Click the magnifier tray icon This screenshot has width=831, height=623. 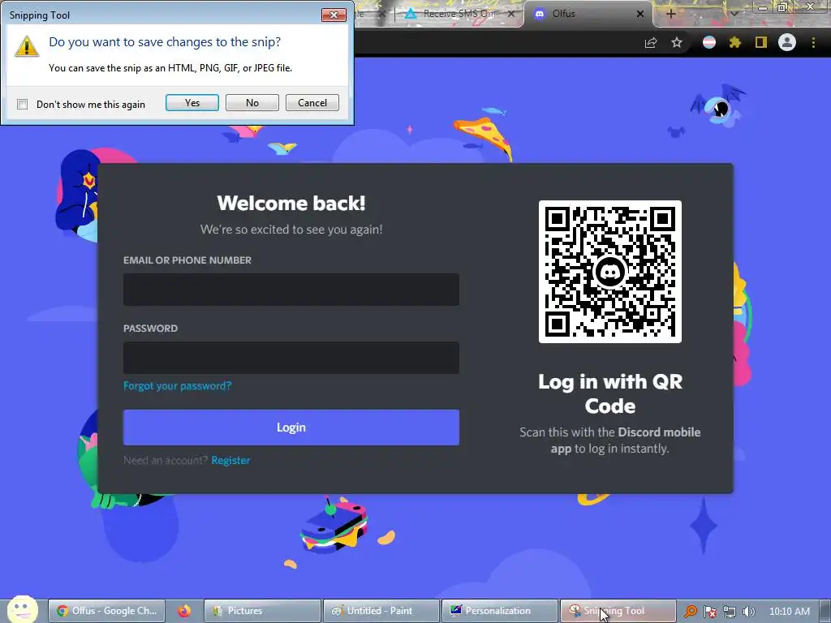click(690, 612)
